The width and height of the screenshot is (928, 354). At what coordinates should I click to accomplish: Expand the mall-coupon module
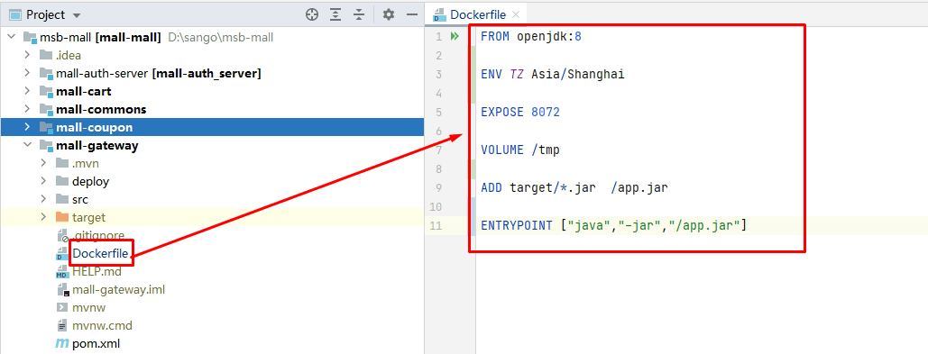click(x=27, y=127)
